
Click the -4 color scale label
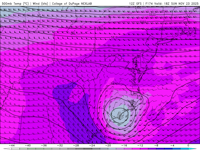172,145
